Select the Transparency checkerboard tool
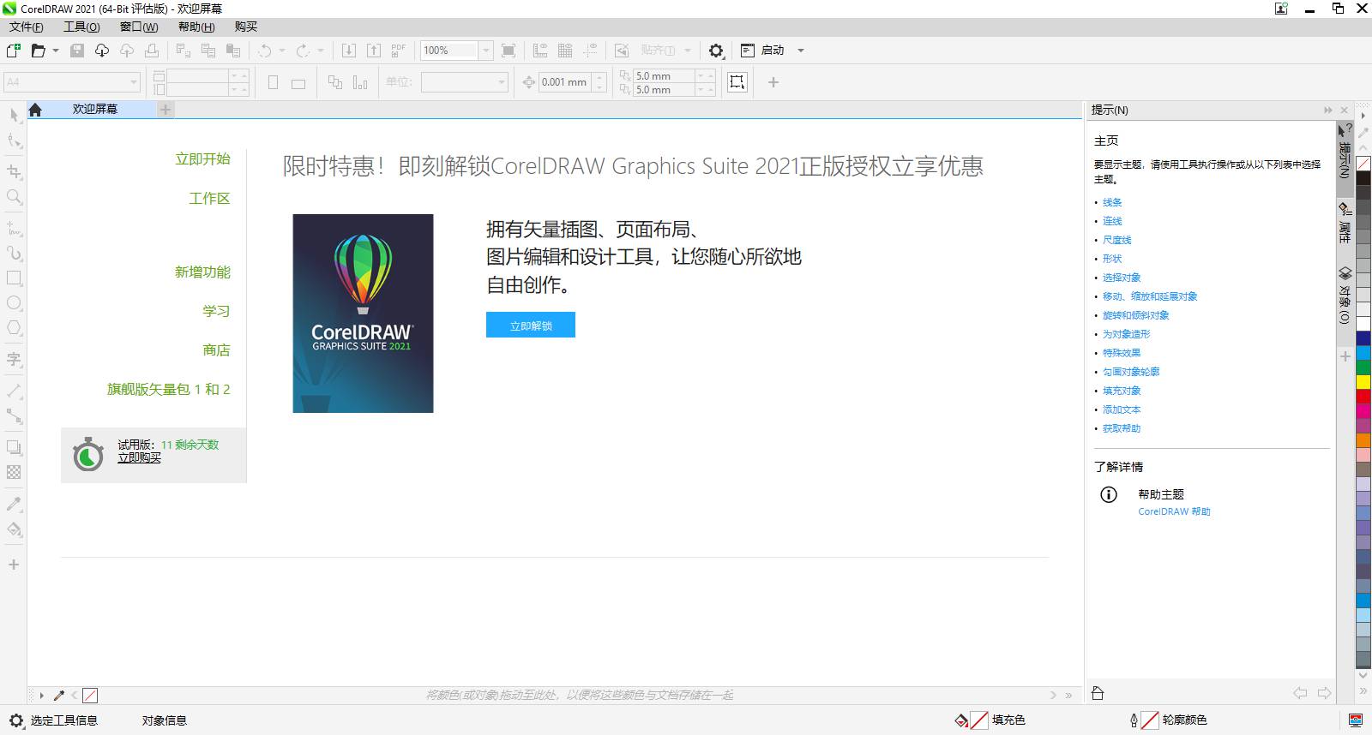 click(14, 472)
